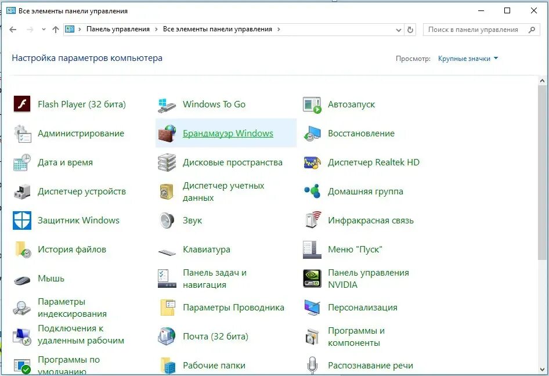
Task: Click the Параметры индексирования icon
Action: (x=22, y=308)
